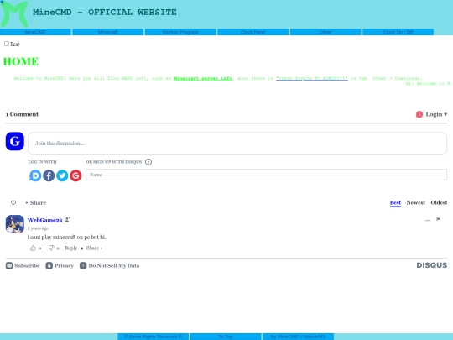Click the 2 years ago timestamp
This screenshot has width=453, height=340.
[38, 228]
